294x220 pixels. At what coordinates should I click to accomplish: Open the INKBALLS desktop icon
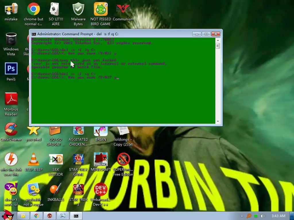(56, 192)
